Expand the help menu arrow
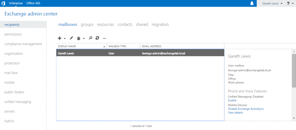Screen dimensions: 296x130 pyautogui.click(x=293, y=3)
